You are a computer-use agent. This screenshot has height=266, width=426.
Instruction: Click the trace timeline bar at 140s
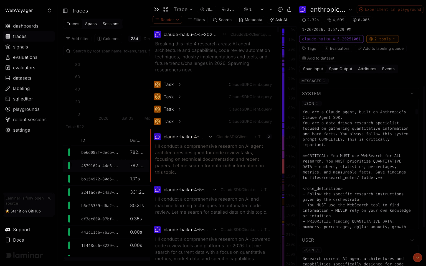tap(283, 166)
